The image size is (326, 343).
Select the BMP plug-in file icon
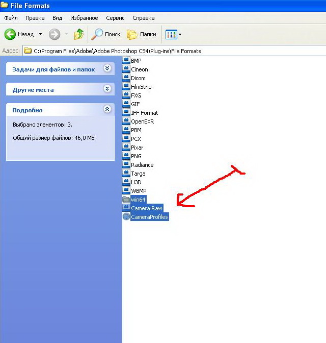tap(126, 60)
